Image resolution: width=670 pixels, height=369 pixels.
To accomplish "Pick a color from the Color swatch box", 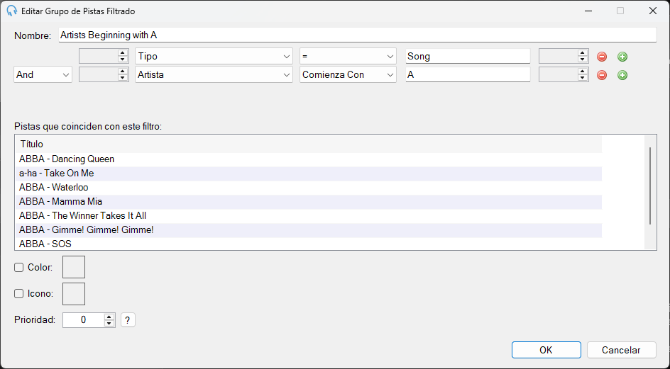I will (74, 267).
